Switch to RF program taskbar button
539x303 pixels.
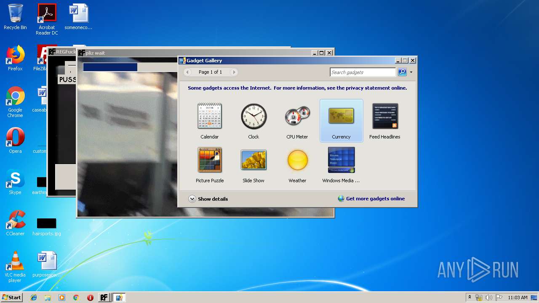click(104, 298)
